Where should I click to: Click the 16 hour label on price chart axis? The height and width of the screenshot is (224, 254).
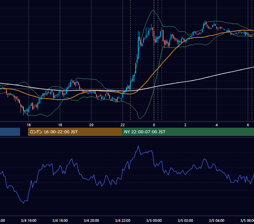point(29,125)
